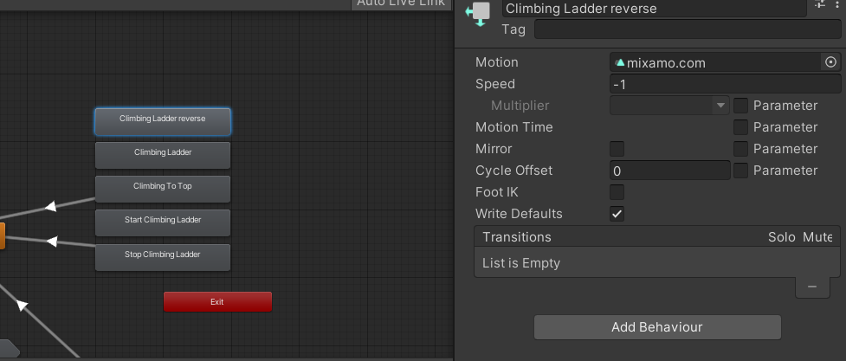Open the inspector three-dot options menu
This screenshot has height=361, width=846.
[x=837, y=5]
